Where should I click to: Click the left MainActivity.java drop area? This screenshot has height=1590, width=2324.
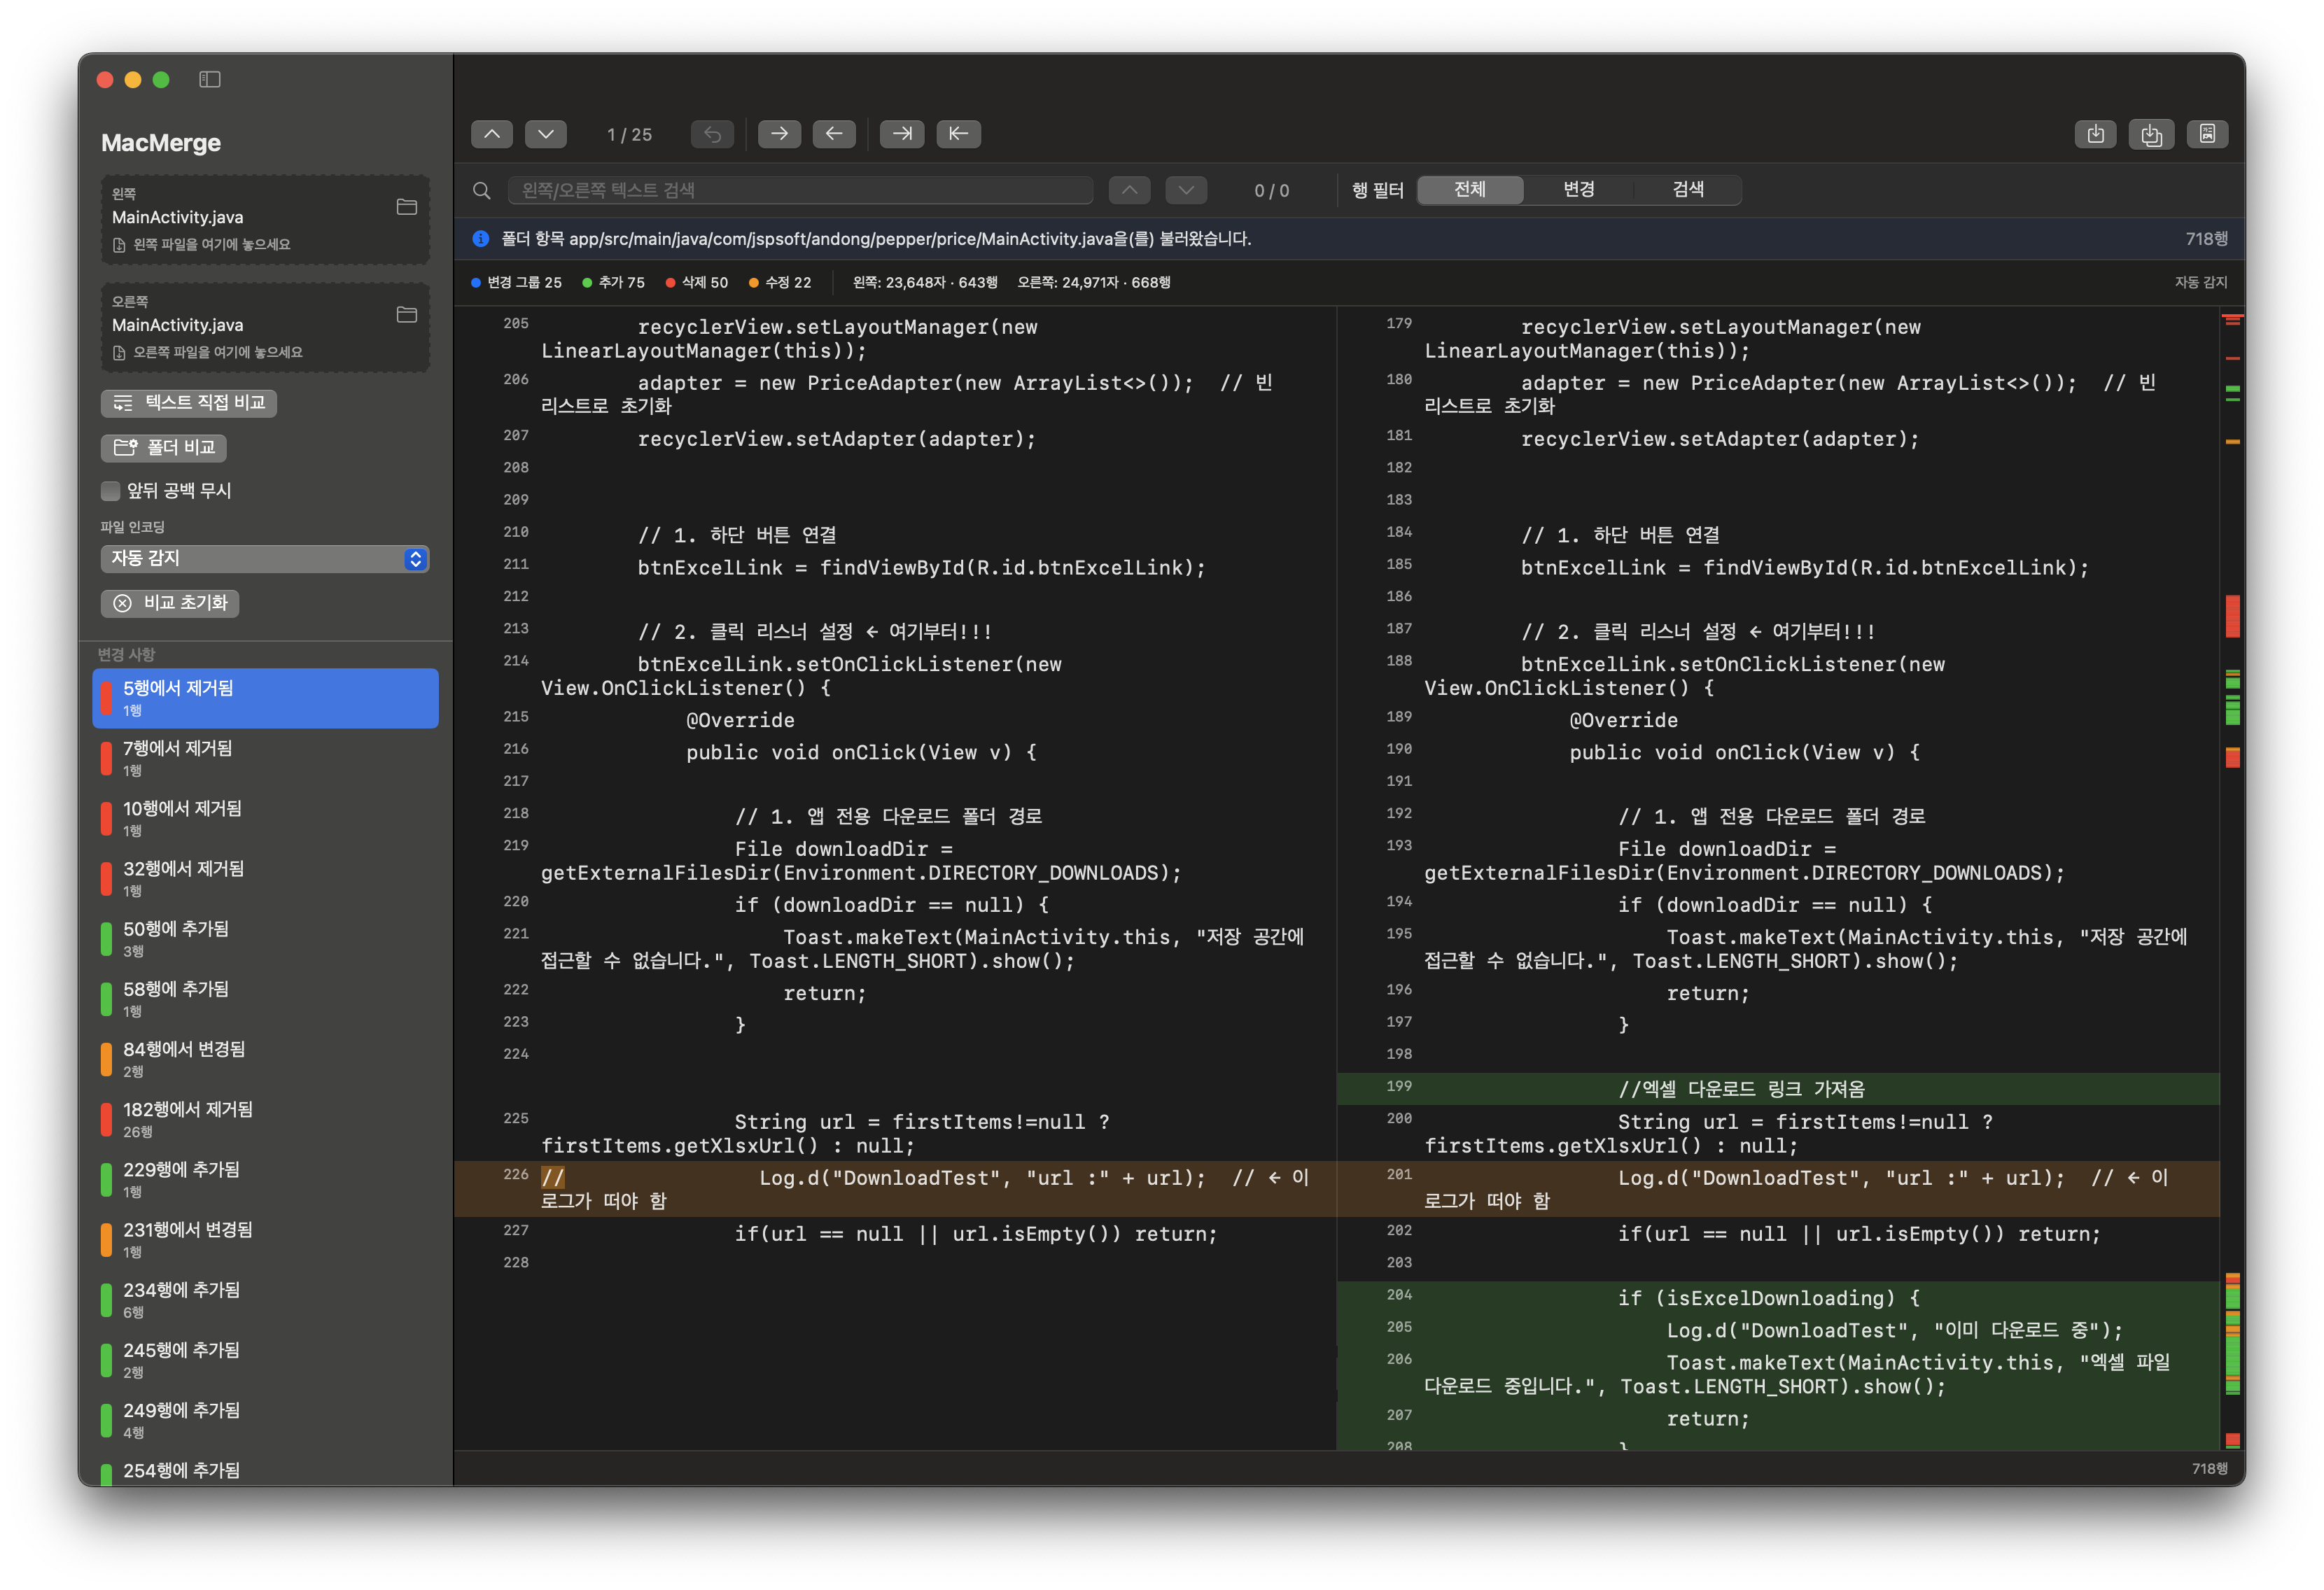265,220
